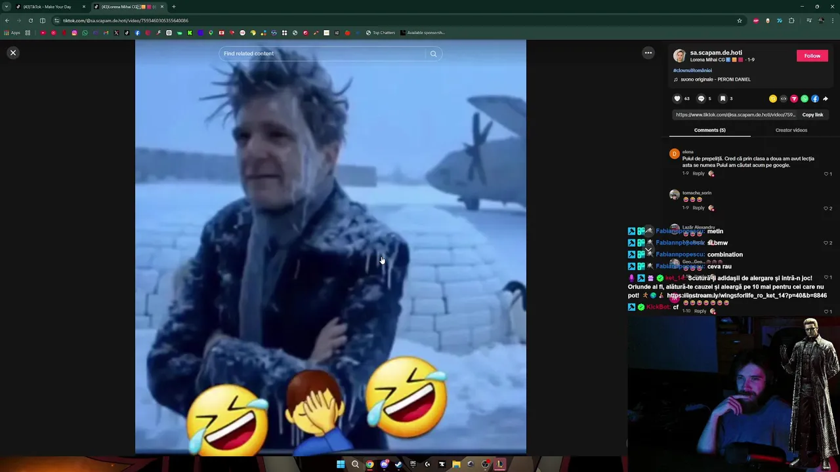
Task: Reply to tomache_sorin's comment
Action: [698, 208]
